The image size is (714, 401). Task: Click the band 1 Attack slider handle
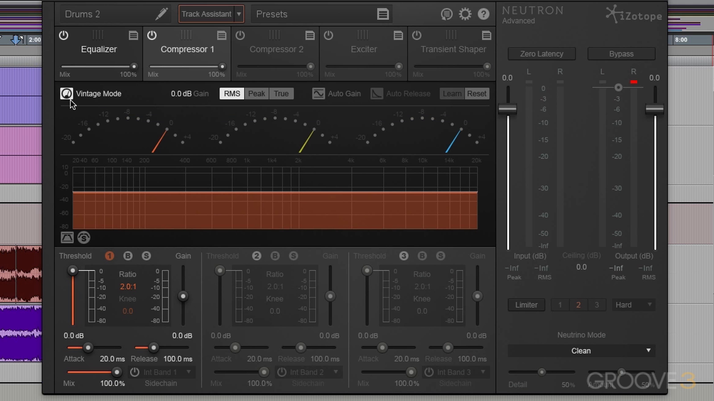88,348
